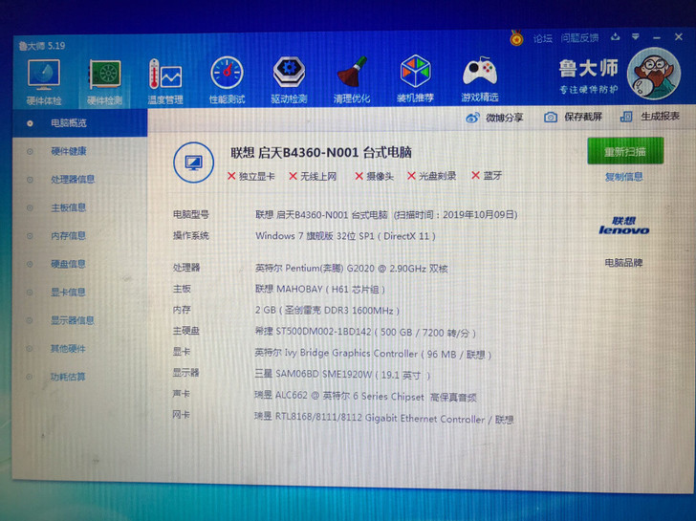Click the 独立显卡 status indicator
696x521 pixels.
251,177
